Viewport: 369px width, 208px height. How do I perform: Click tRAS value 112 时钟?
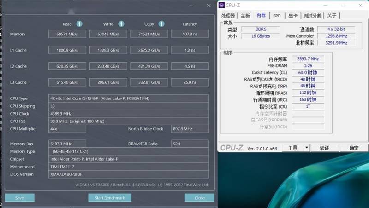(308, 93)
